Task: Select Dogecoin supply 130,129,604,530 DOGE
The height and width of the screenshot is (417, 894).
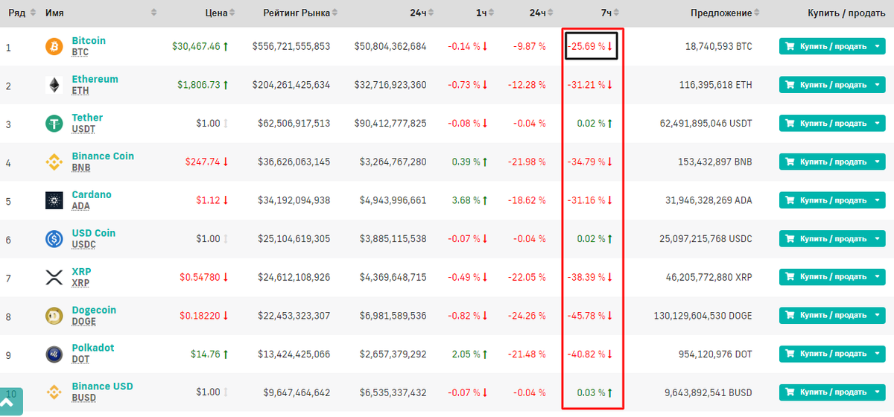Action: point(703,316)
